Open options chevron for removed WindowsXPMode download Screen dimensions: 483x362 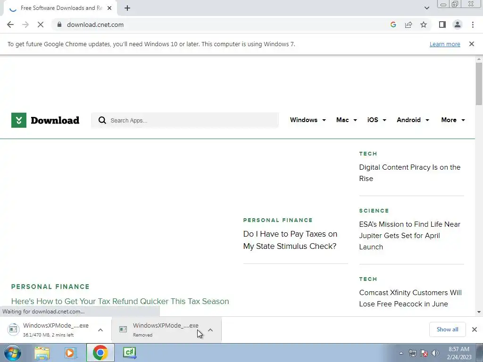click(x=210, y=330)
